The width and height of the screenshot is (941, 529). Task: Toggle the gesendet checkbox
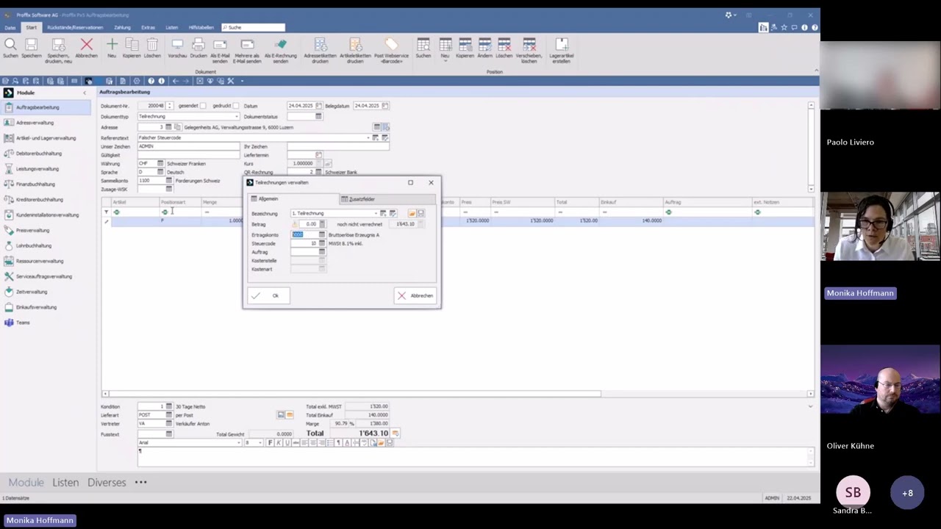[203, 106]
